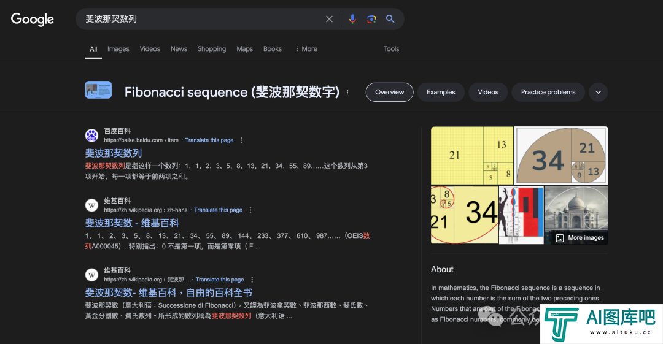Image resolution: width=663 pixels, height=344 pixels.
Task: Open the 斐波那契数列 Baidu Baike result
Action: 114,153
